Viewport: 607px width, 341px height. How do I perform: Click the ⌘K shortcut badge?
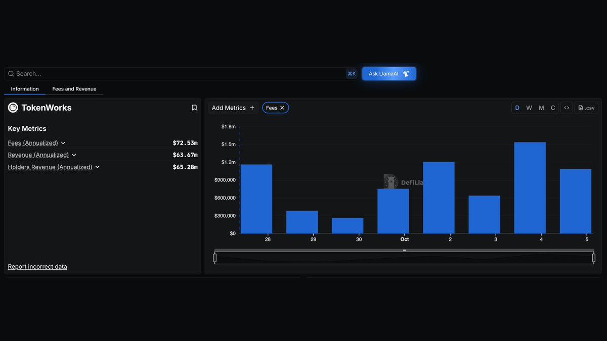[x=352, y=74]
